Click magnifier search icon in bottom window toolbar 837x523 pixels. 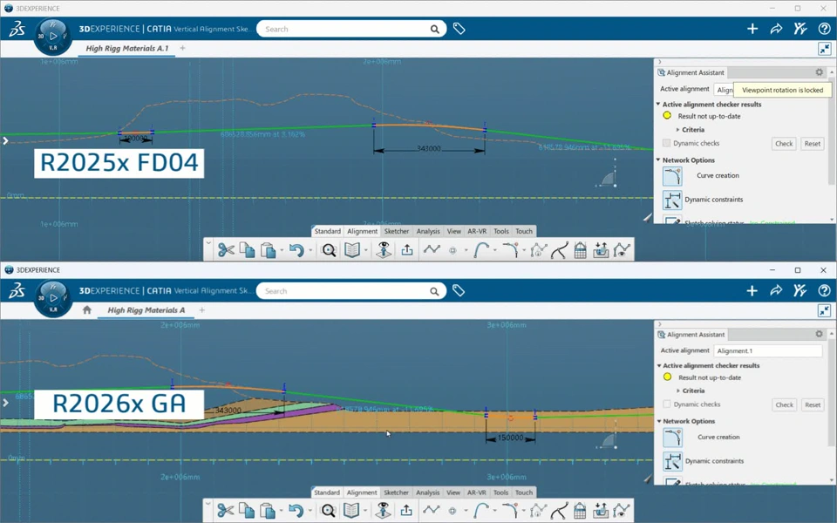(329, 511)
